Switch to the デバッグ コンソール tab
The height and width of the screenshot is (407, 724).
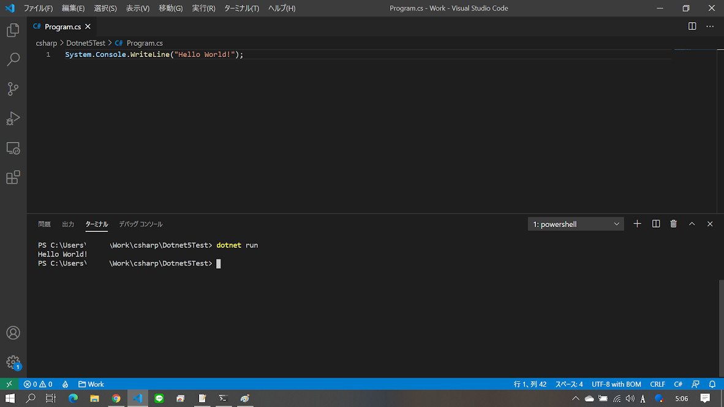(140, 223)
